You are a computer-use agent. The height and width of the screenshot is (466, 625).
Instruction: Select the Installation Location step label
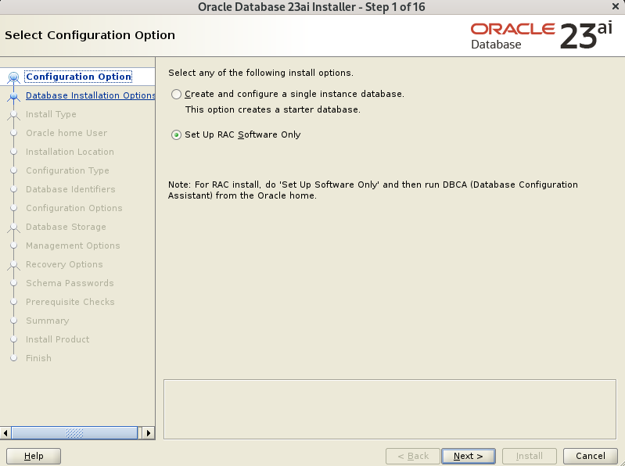click(x=70, y=152)
